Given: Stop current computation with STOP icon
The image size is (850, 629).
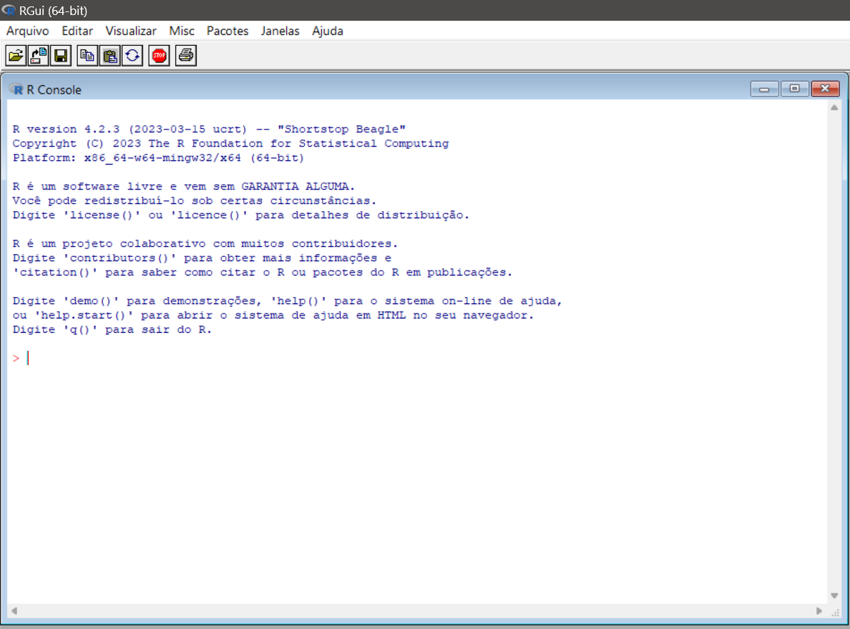Looking at the screenshot, I should click(160, 55).
